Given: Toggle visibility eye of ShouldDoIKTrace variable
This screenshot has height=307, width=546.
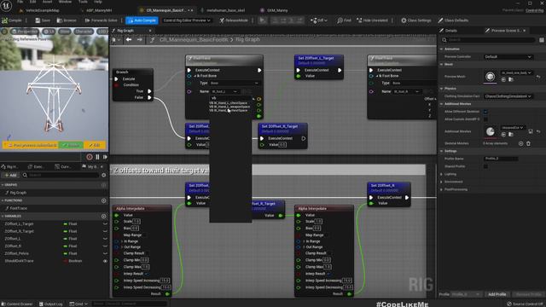Looking at the screenshot, I should pos(105,261).
